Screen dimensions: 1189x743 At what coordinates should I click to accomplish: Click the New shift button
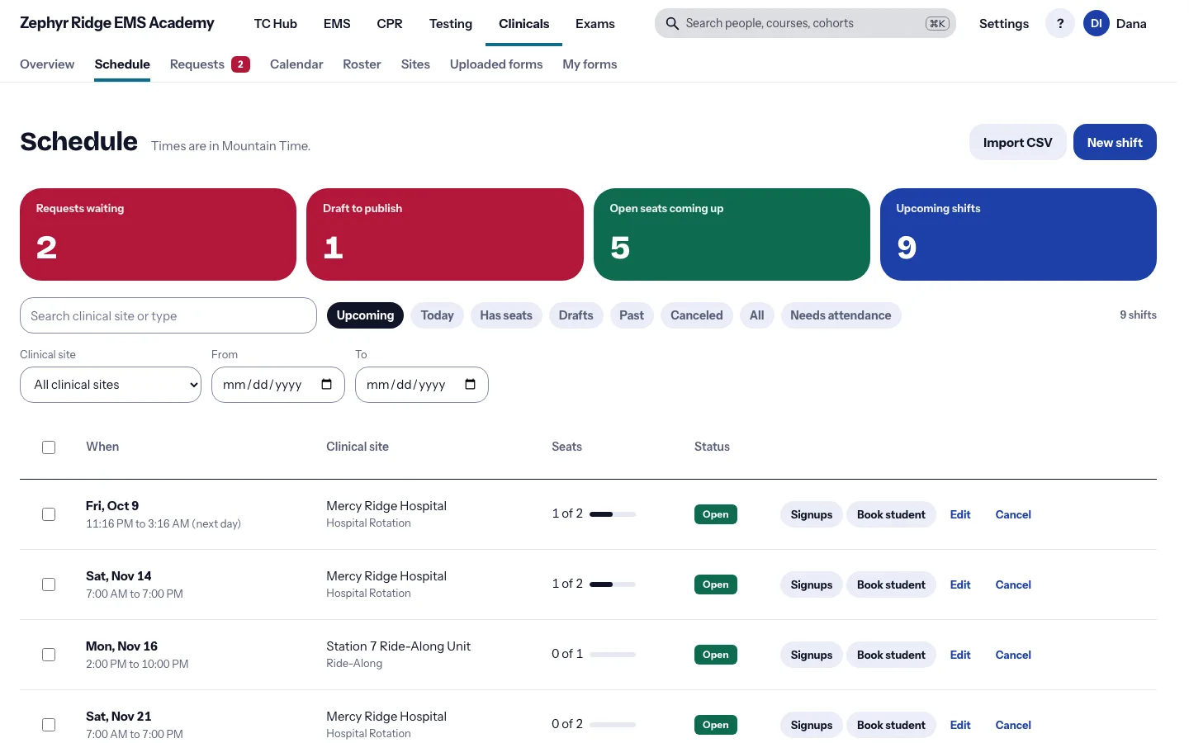pos(1115,142)
